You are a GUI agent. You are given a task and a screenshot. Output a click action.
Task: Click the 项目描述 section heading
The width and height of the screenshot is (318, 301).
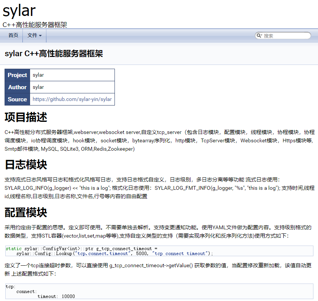26,117
